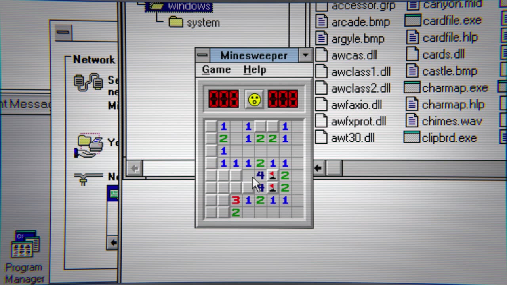Select the clipbrd.exe file icon
Screen dimensions: 507x285
(412, 138)
